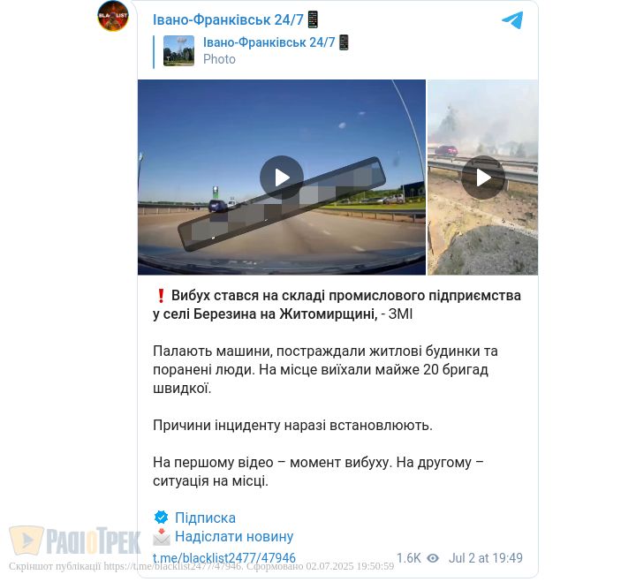
Task: Click the red exclamation mark emoji
Action: click(161, 295)
